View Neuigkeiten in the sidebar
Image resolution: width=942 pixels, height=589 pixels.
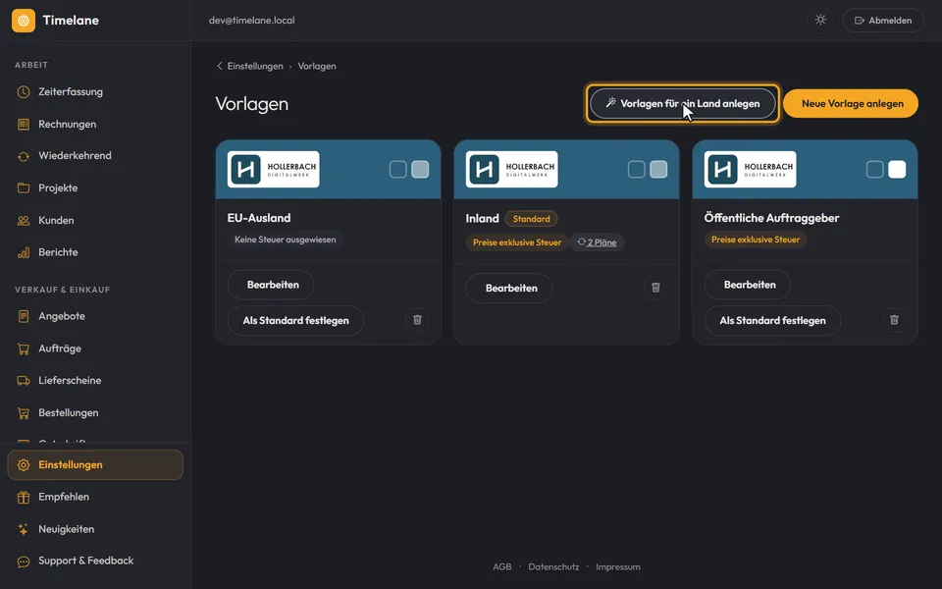coord(95,529)
